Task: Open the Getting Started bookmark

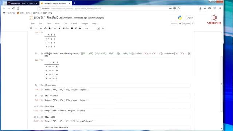Action: click(x=24, y=13)
